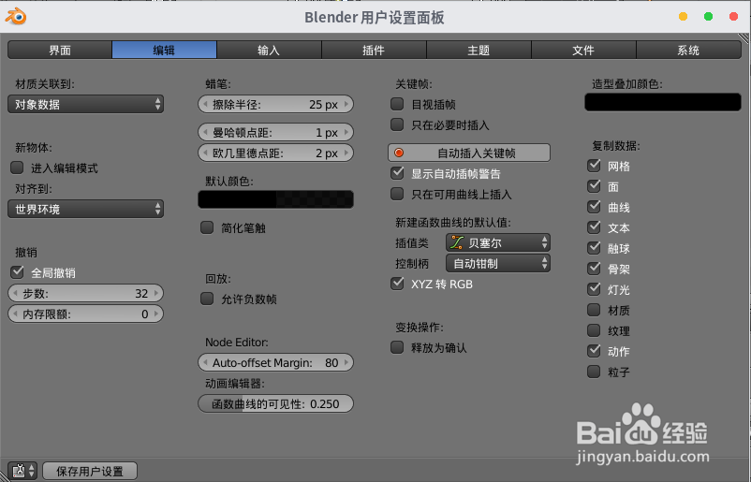Switch to the 界面 tab
The image size is (751, 482).
click(x=60, y=50)
